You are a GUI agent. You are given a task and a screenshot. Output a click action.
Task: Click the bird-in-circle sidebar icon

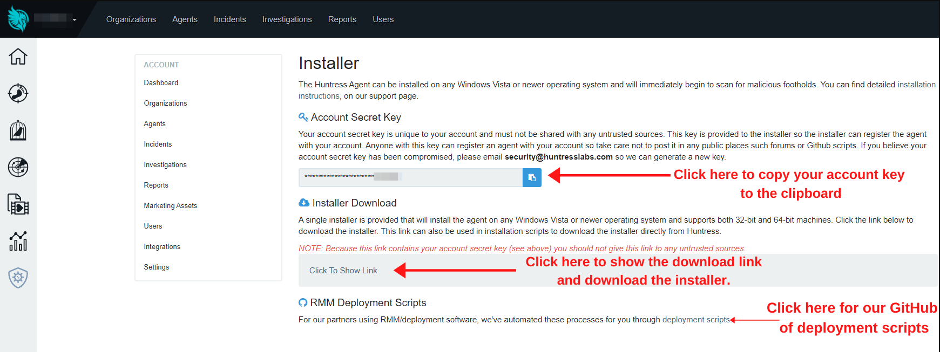coord(18,93)
